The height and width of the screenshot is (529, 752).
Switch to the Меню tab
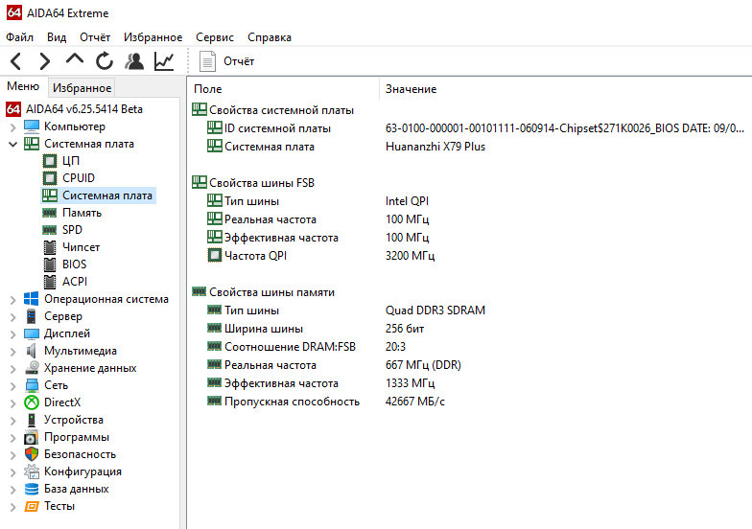point(23,86)
